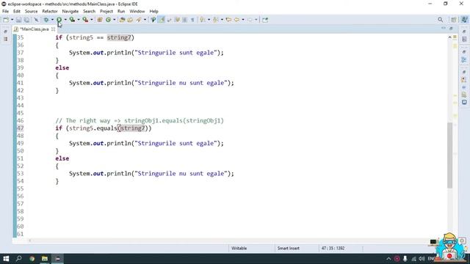Maximize the editor area
The height and width of the screenshot is (264, 470).
click(x=451, y=28)
